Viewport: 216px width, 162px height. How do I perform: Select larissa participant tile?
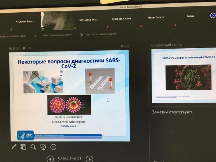click(x=190, y=17)
